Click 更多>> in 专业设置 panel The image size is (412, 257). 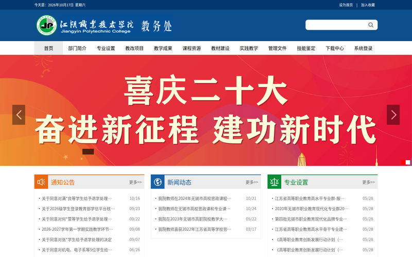369,182
